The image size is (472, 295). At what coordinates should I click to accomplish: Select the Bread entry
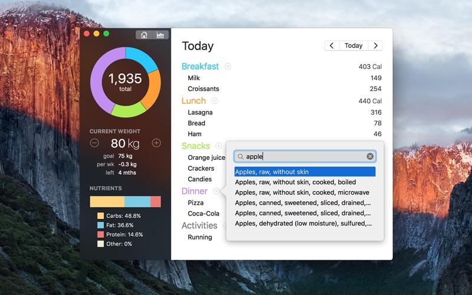point(196,123)
